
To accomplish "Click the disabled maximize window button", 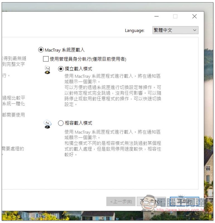I will coord(175,16).
